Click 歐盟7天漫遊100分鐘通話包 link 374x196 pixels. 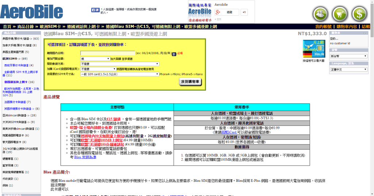pos(102,145)
